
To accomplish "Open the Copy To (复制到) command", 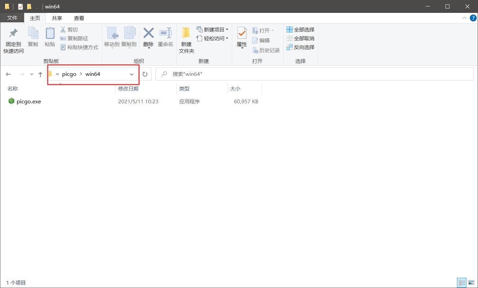I will point(129,37).
